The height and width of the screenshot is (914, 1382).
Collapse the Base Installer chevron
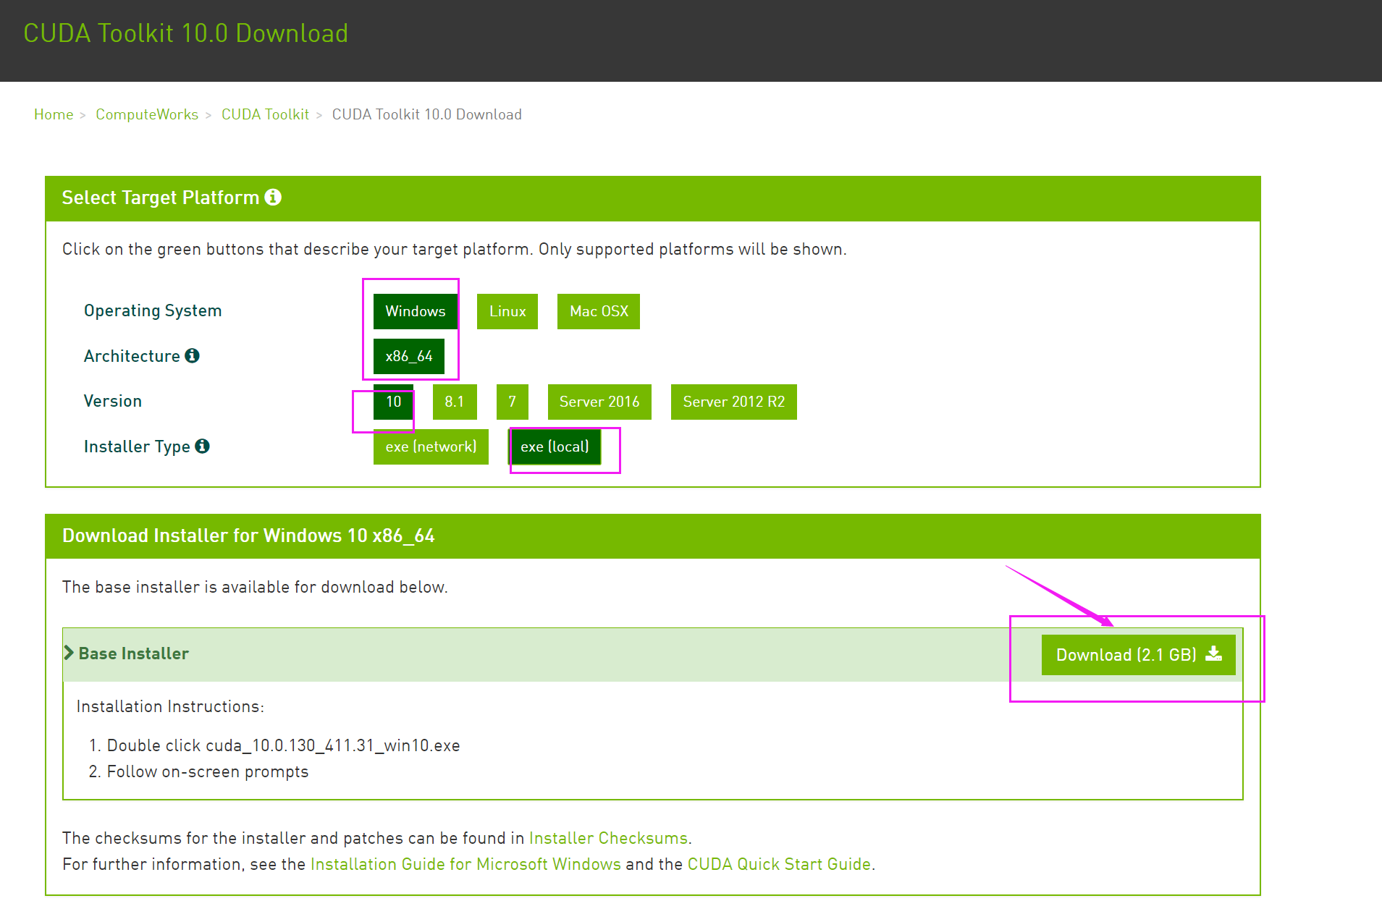coord(69,653)
